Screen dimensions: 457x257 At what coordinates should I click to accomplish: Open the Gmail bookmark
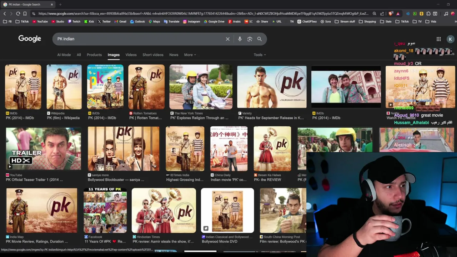(120, 21)
